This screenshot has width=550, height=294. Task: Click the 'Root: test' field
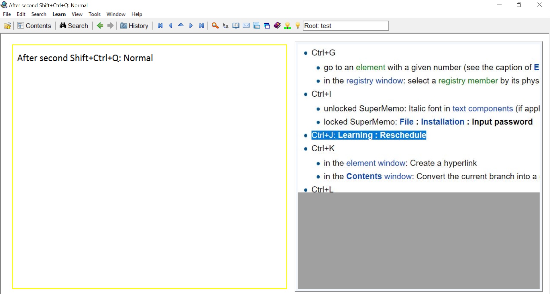tap(346, 26)
